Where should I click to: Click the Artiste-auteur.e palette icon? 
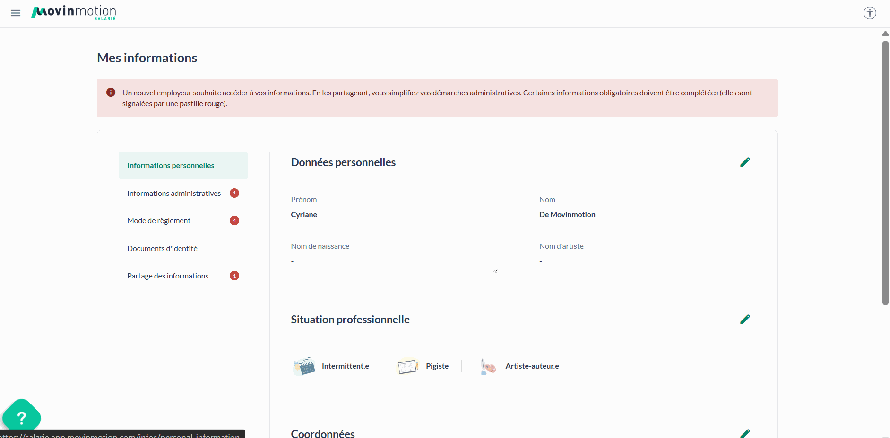(x=488, y=366)
